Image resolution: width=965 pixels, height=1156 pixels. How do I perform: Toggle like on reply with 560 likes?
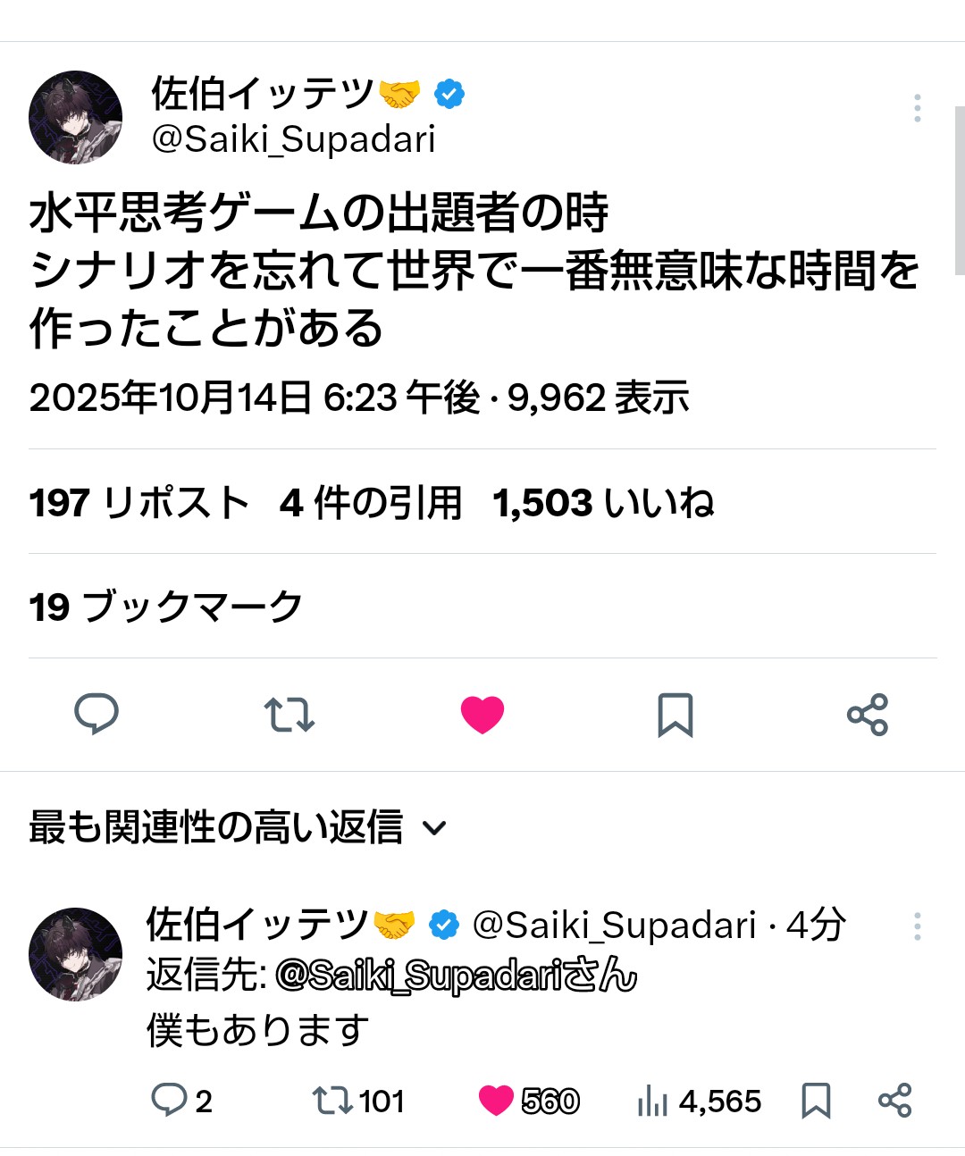pyautogui.click(x=529, y=1101)
